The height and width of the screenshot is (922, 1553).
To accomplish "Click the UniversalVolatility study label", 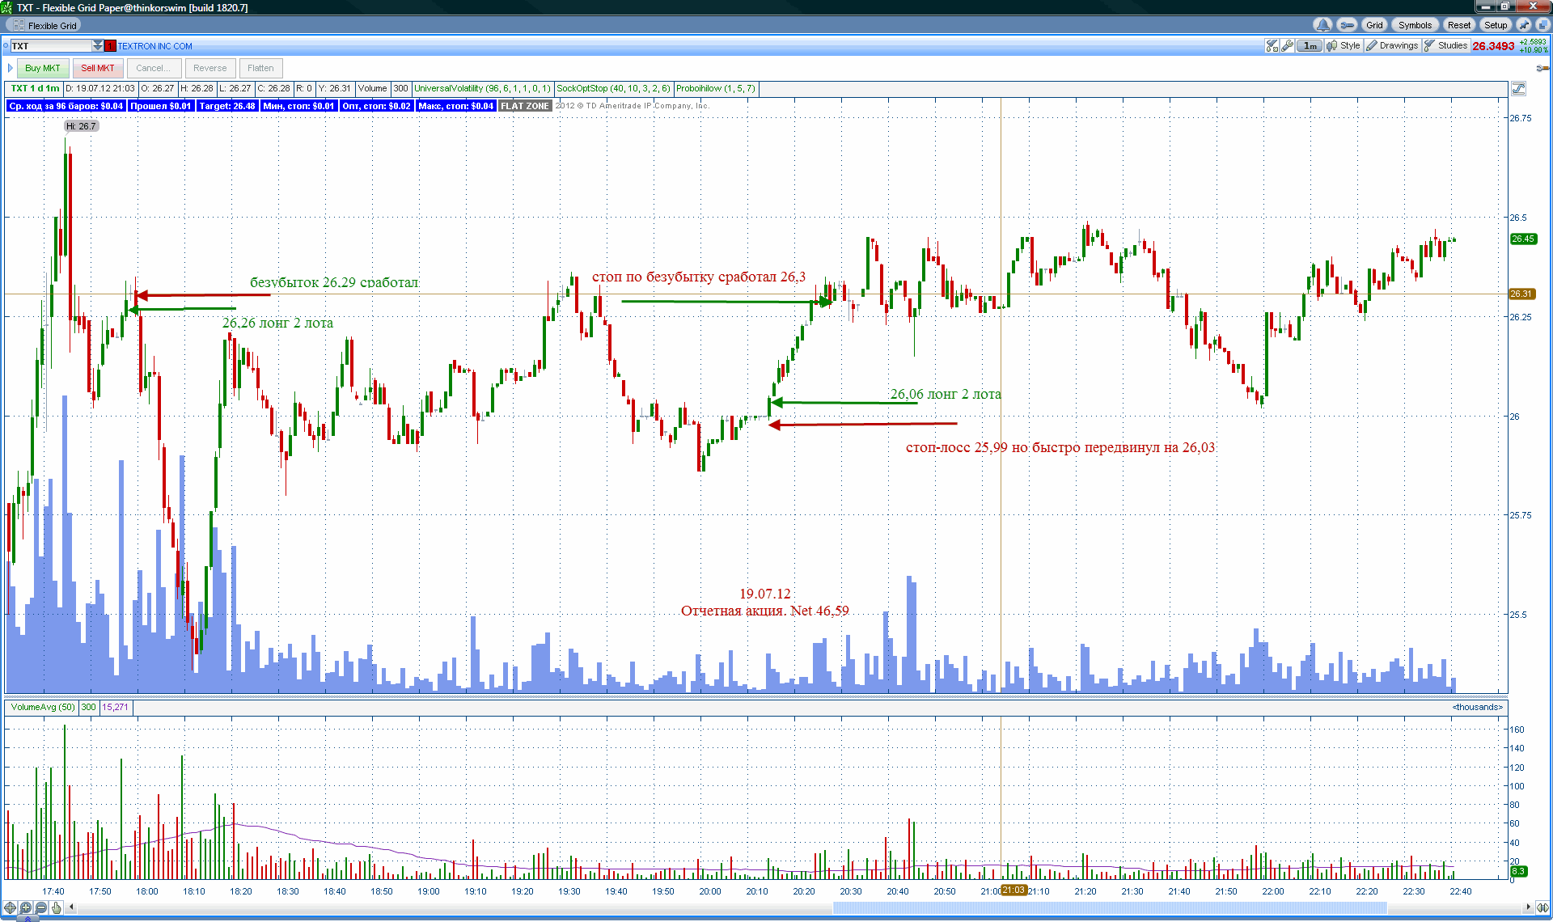I will [482, 89].
